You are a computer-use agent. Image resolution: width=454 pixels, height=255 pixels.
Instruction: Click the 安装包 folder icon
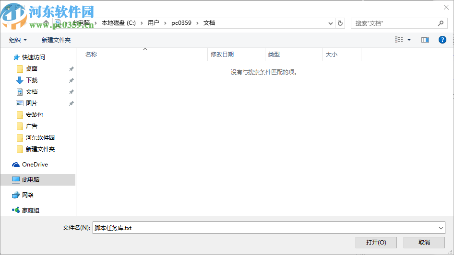coord(20,115)
